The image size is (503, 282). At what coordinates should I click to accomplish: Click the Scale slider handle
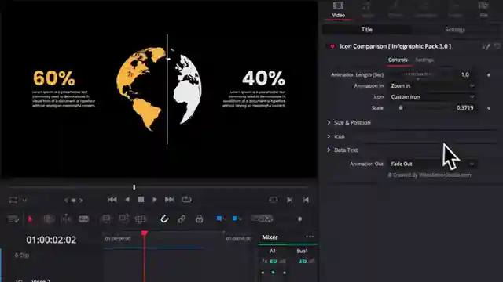tap(401, 108)
